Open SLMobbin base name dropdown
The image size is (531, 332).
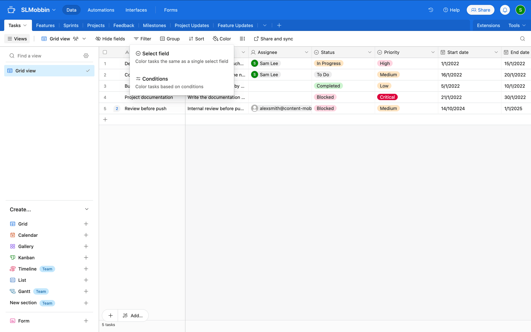[x=38, y=10]
